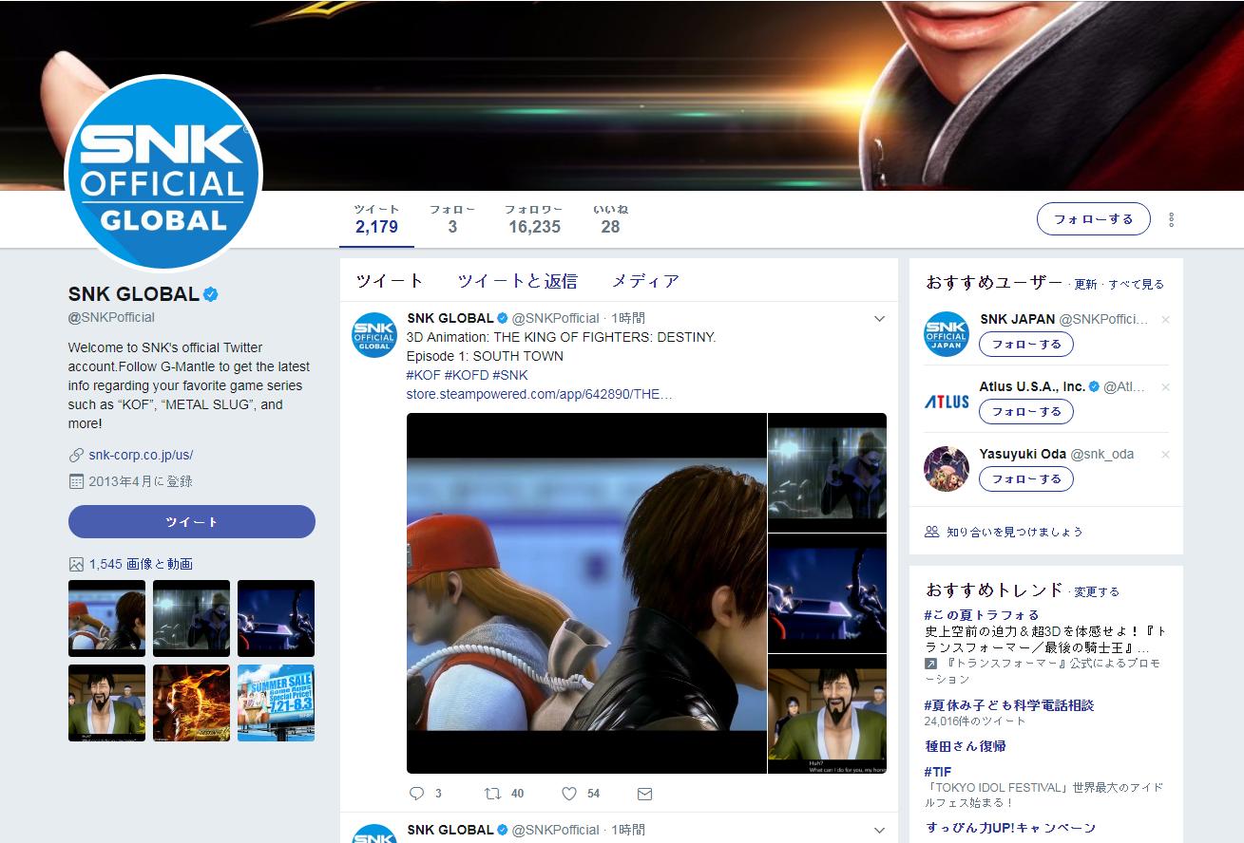The image size is (1244, 843).
Task: Open the フォロワー count stat 16,235
Action: click(x=534, y=219)
